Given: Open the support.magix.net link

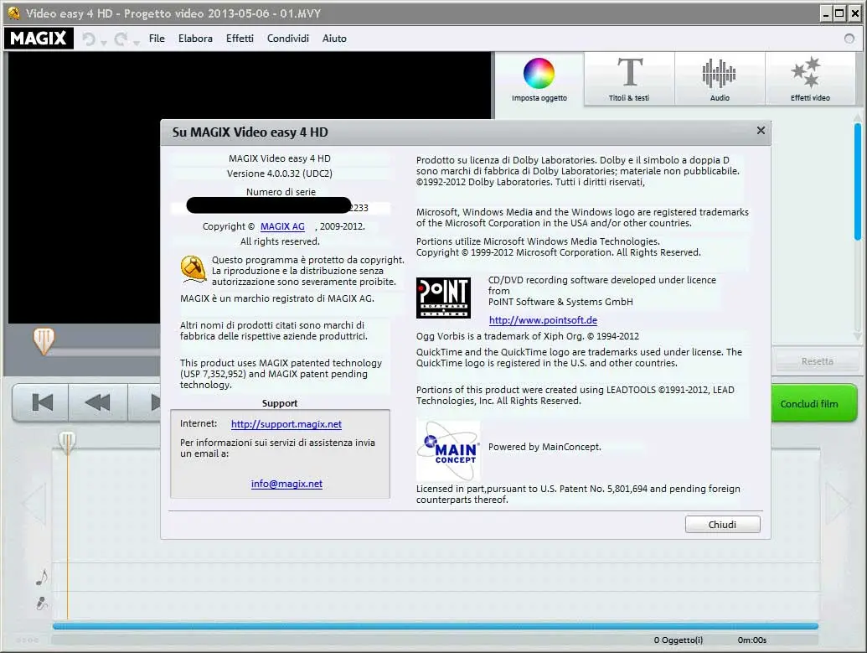Looking at the screenshot, I should [x=286, y=424].
